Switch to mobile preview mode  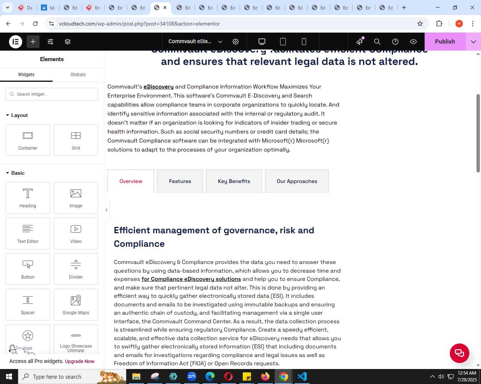click(x=304, y=42)
